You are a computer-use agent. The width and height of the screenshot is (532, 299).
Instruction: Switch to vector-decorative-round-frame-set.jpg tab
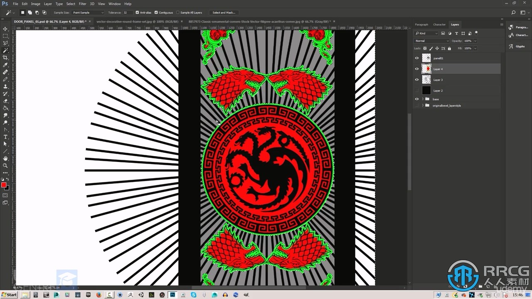point(137,21)
